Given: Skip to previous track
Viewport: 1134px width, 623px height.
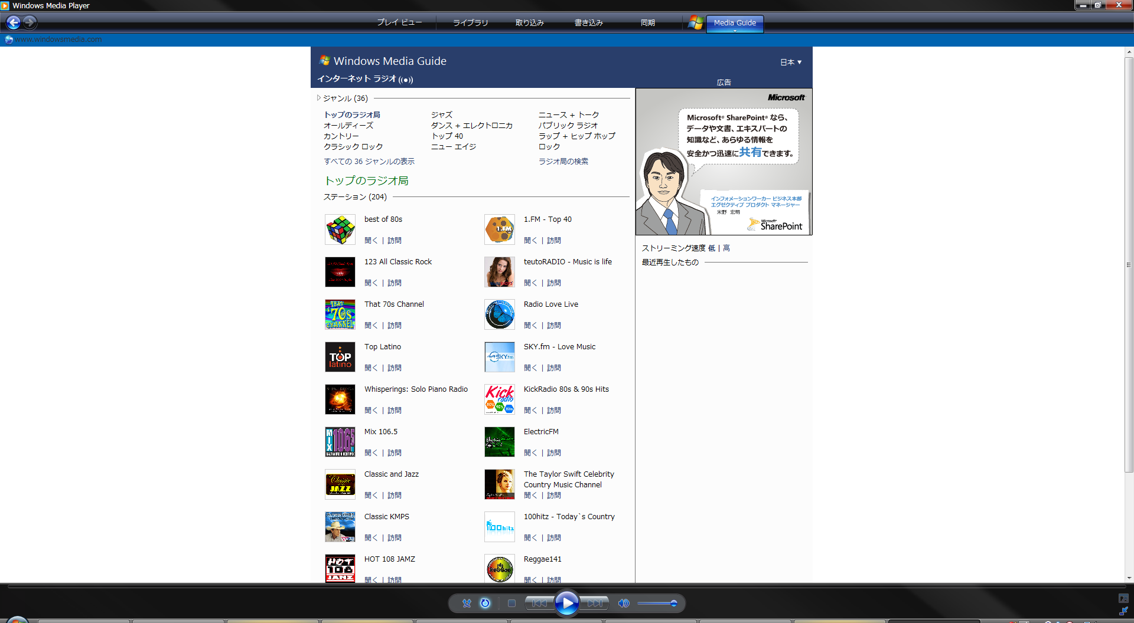Looking at the screenshot, I should click(x=539, y=603).
